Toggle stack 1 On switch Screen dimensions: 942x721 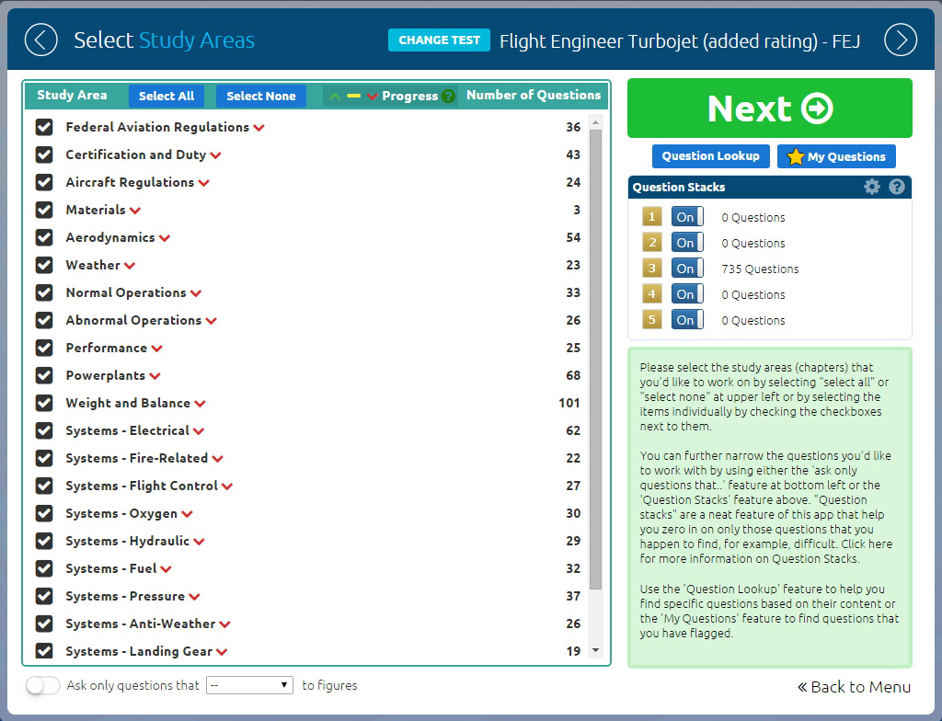coord(687,217)
